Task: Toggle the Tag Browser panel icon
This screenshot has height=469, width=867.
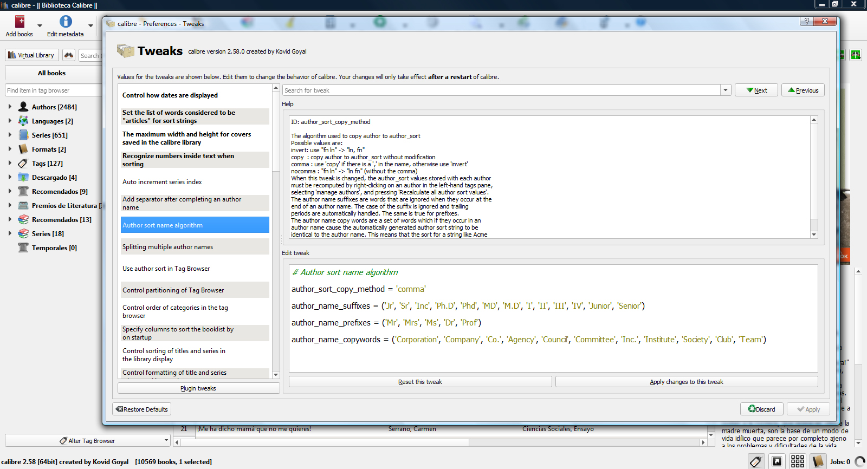Action: 756,461
